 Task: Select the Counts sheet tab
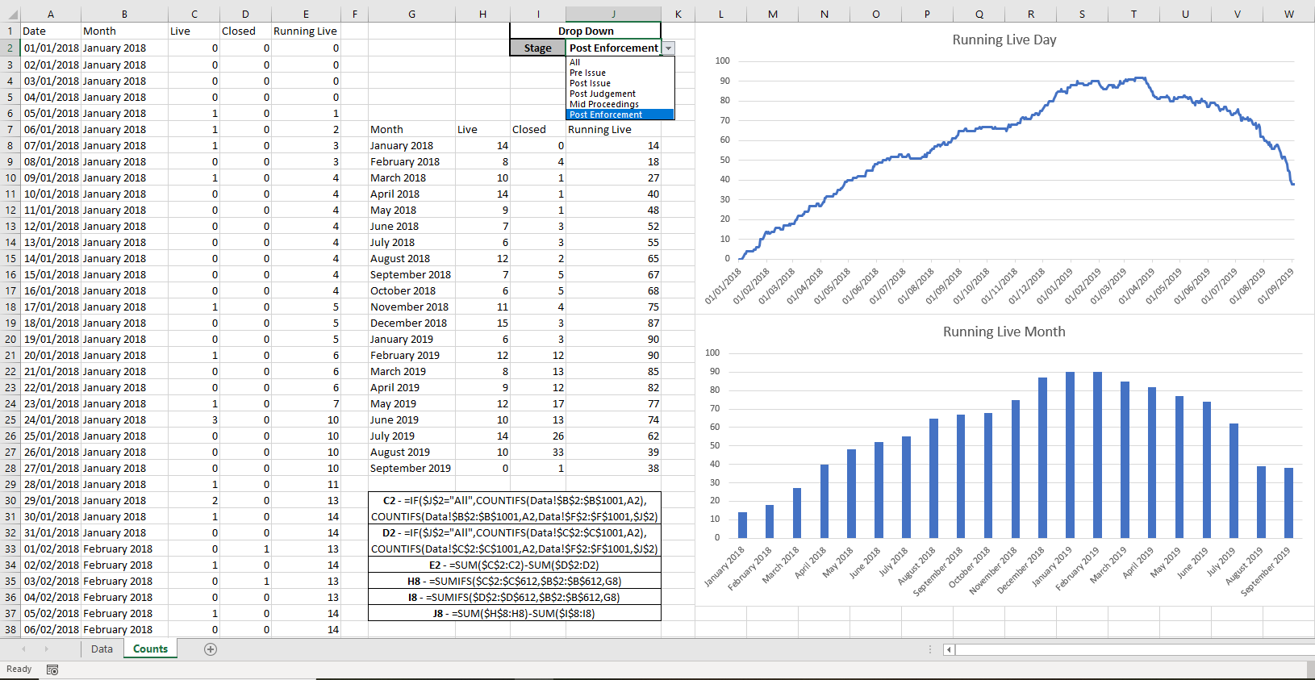pos(150,649)
